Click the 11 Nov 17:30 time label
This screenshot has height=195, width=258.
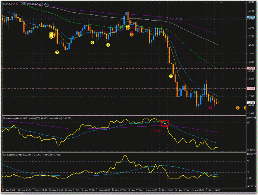pos(198,190)
